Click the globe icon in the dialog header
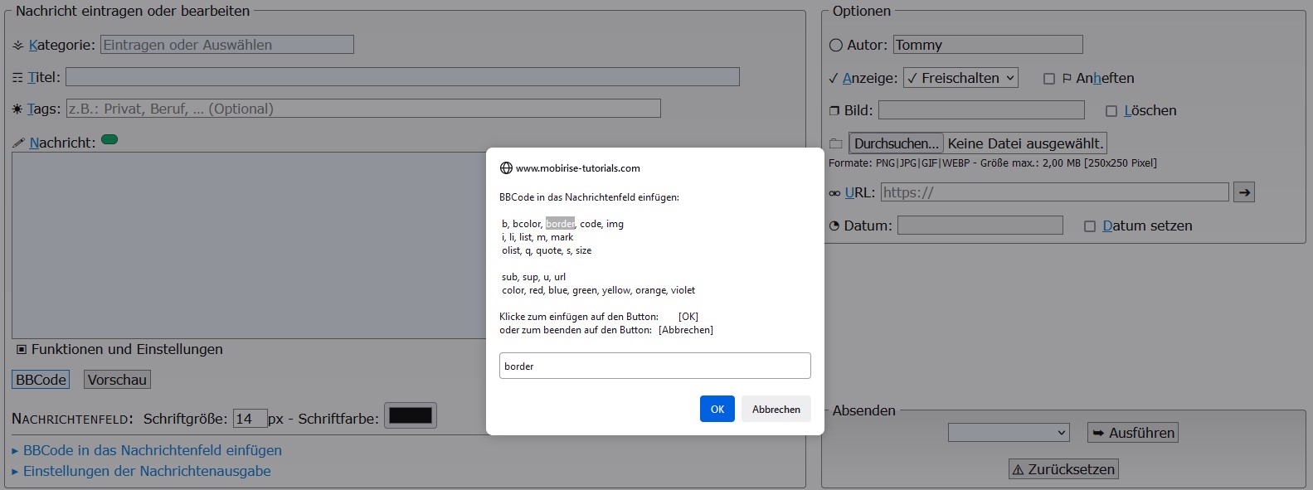1313x490 pixels. (x=506, y=168)
